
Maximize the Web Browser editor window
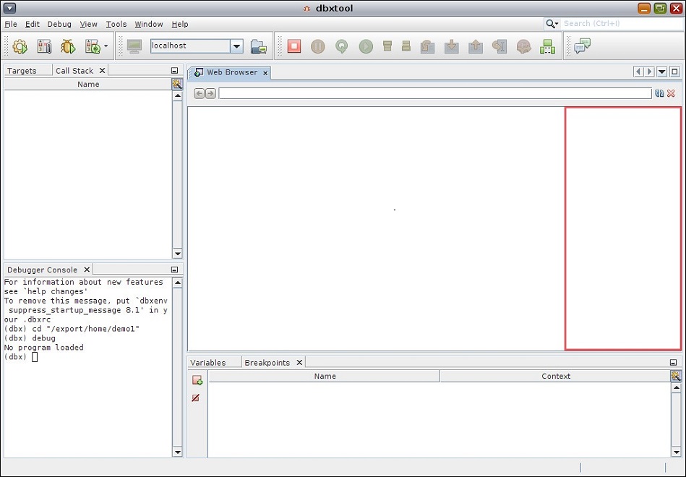pyautogui.click(x=674, y=72)
